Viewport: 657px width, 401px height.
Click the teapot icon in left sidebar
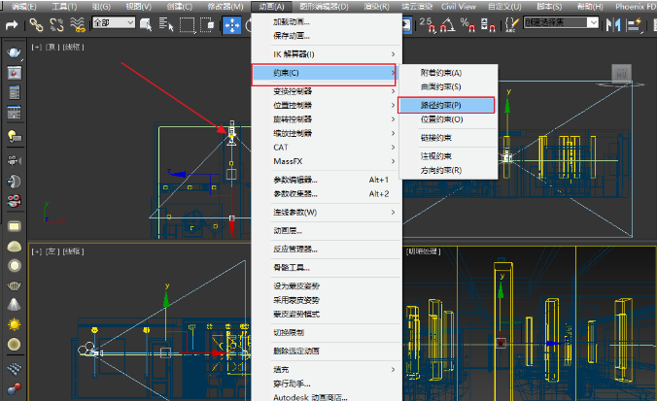click(x=15, y=52)
